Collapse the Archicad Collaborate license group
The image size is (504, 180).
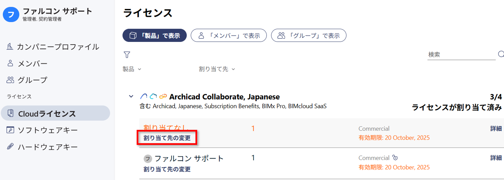tap(131, 96)
